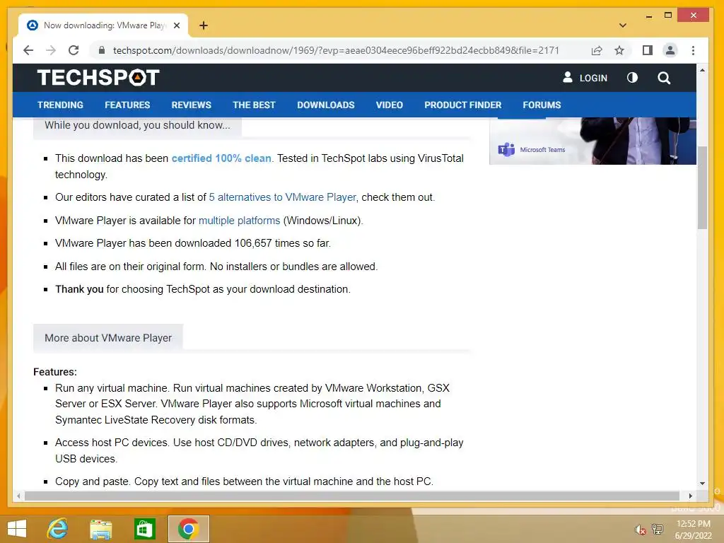Open a new browser tab

pos(203,25)
